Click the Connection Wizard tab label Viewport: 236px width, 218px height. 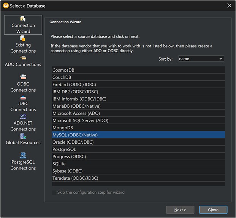[x=23, y=28]
